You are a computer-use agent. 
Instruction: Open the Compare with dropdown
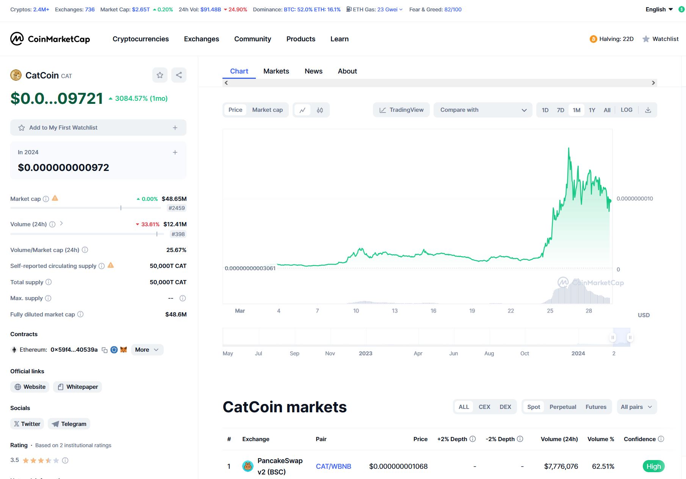[x=483, y=110]
